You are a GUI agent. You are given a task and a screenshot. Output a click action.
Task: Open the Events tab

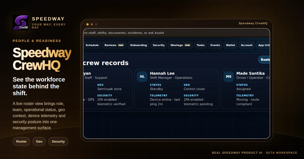(x=215, y=45)
